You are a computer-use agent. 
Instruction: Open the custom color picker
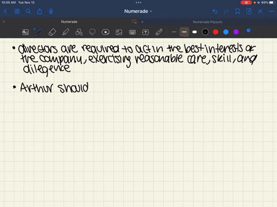[x=247, y=32]
